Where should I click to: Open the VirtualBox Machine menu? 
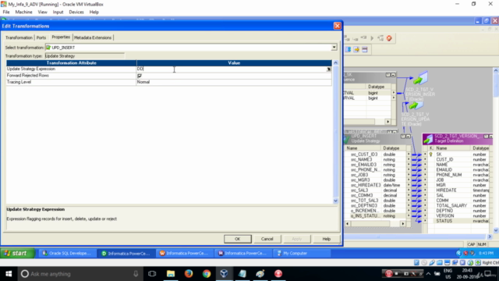[23, 12]
